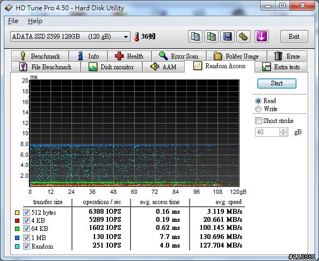319x261 pixels.
Task: Expand the ADATA SSD drive dropdown
Action: coord(126,37)
